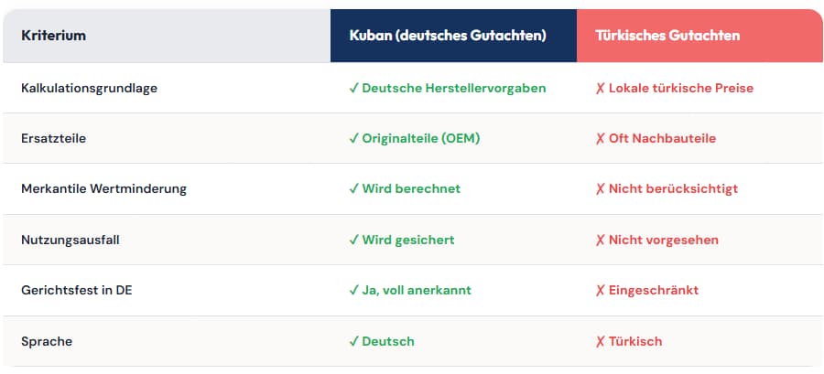Click red X next to Oft Nachbauteile
The height and width of the screenshot is (374, 824).
click(x=600, y=138)
